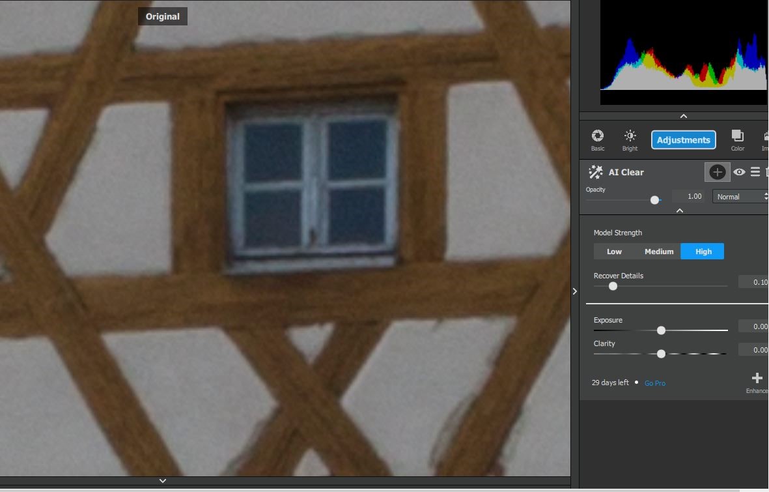Click the Go Pro link
Screen dimensions: 769x492
click(x=654, y=383)
